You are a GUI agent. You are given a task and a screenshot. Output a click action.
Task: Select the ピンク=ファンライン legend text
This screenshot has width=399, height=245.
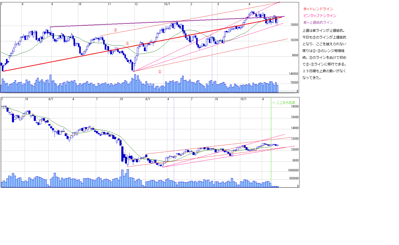(x=320, y=16)
